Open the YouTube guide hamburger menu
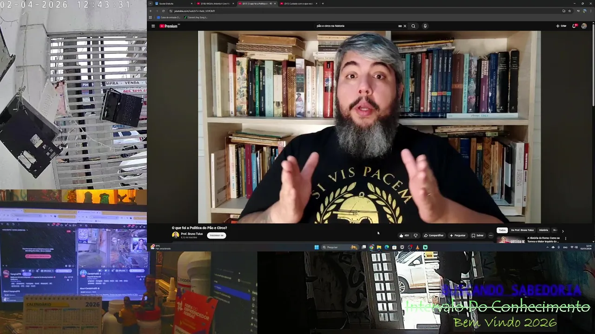Viewport: 595px width, 334px height. tap(153, 26)
